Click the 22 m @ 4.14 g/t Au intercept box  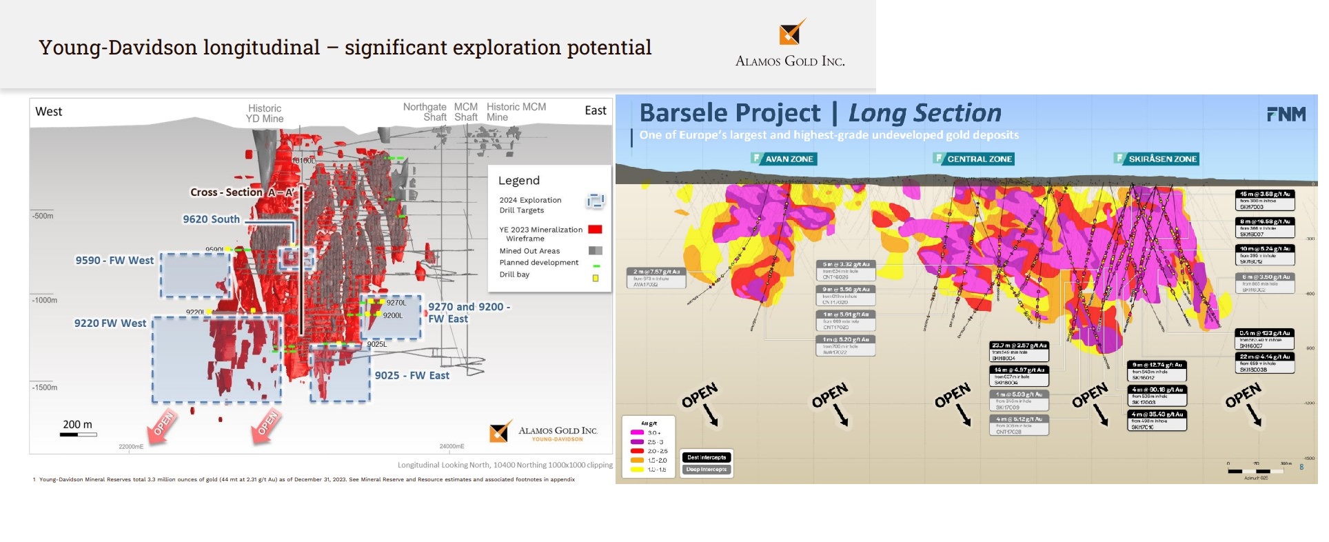(x=1265, y=363)
